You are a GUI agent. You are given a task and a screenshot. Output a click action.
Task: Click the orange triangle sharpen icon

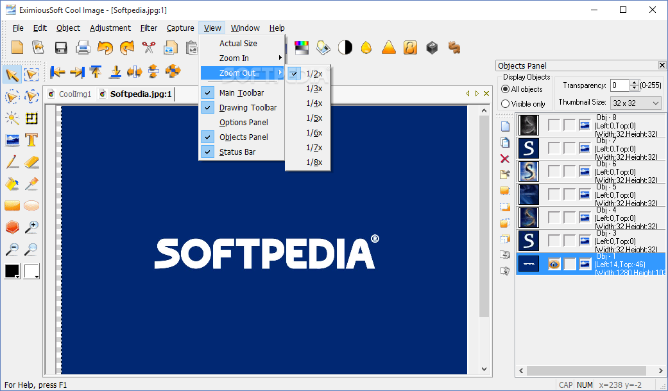coord(388,48)
